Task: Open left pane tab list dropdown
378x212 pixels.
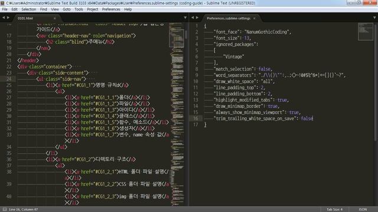Action: (185, 18)
